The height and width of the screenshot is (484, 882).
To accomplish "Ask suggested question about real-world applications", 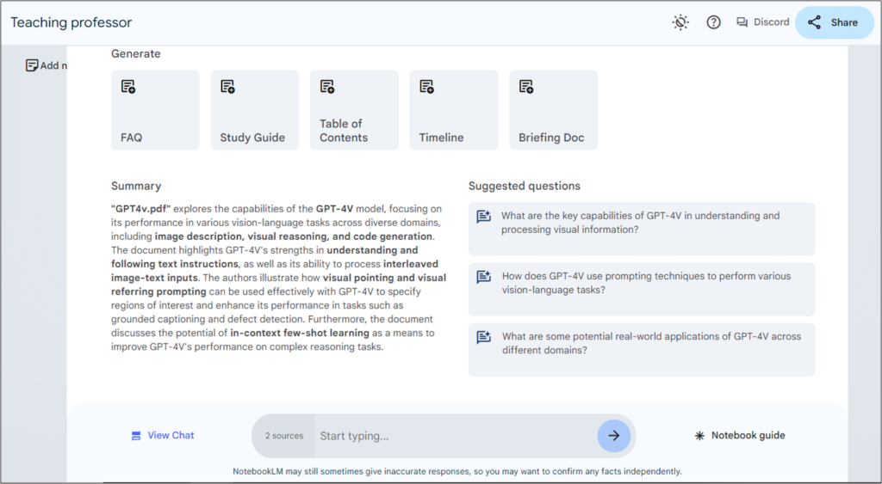I will pyautogui.click(x=641, y=349).
